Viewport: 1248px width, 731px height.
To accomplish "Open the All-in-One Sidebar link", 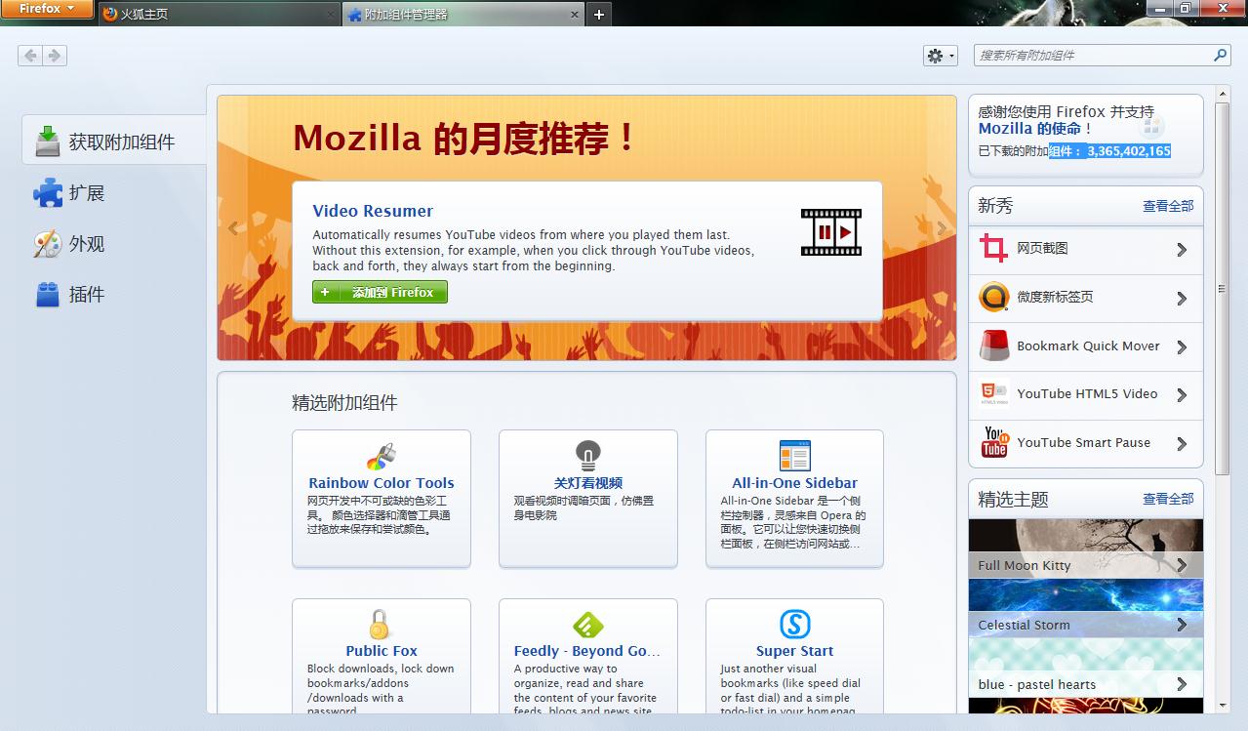I will 795,483.
